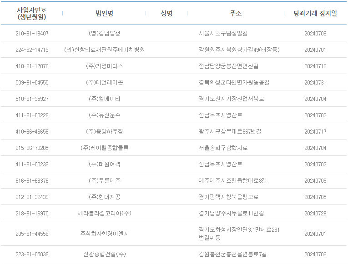Screen dimensions: 348x264
Task: Select business number 410-86-46658
Action: [x=32, y=132]
